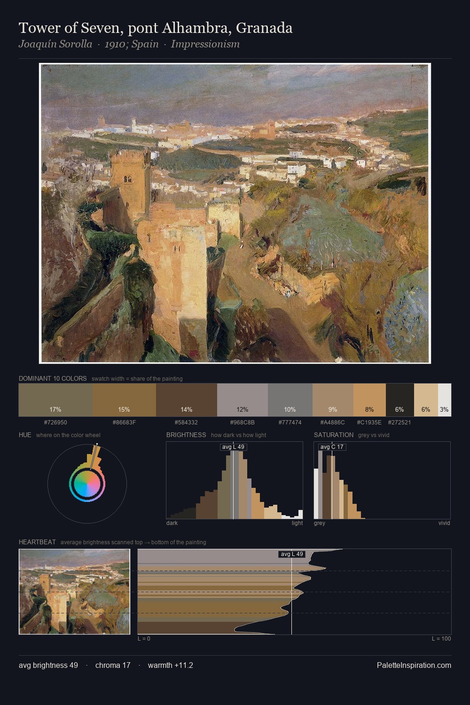470x705 pixels.
Task: Click artist name 'Joaquín Sorolla'
Action: [55, 44]
